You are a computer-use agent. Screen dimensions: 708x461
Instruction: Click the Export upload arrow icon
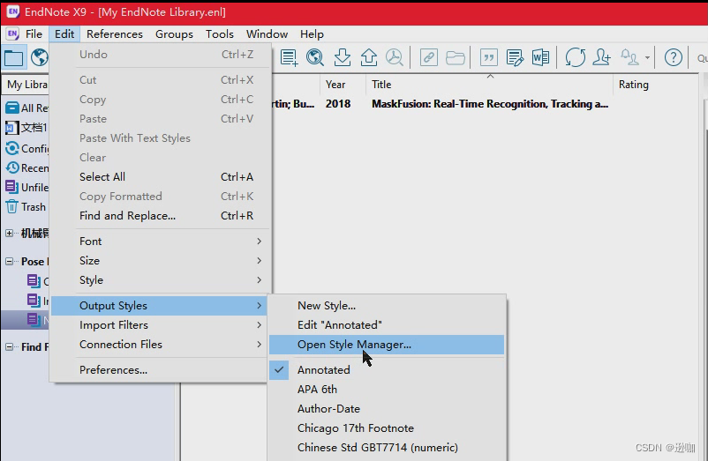tap(369, 57)
